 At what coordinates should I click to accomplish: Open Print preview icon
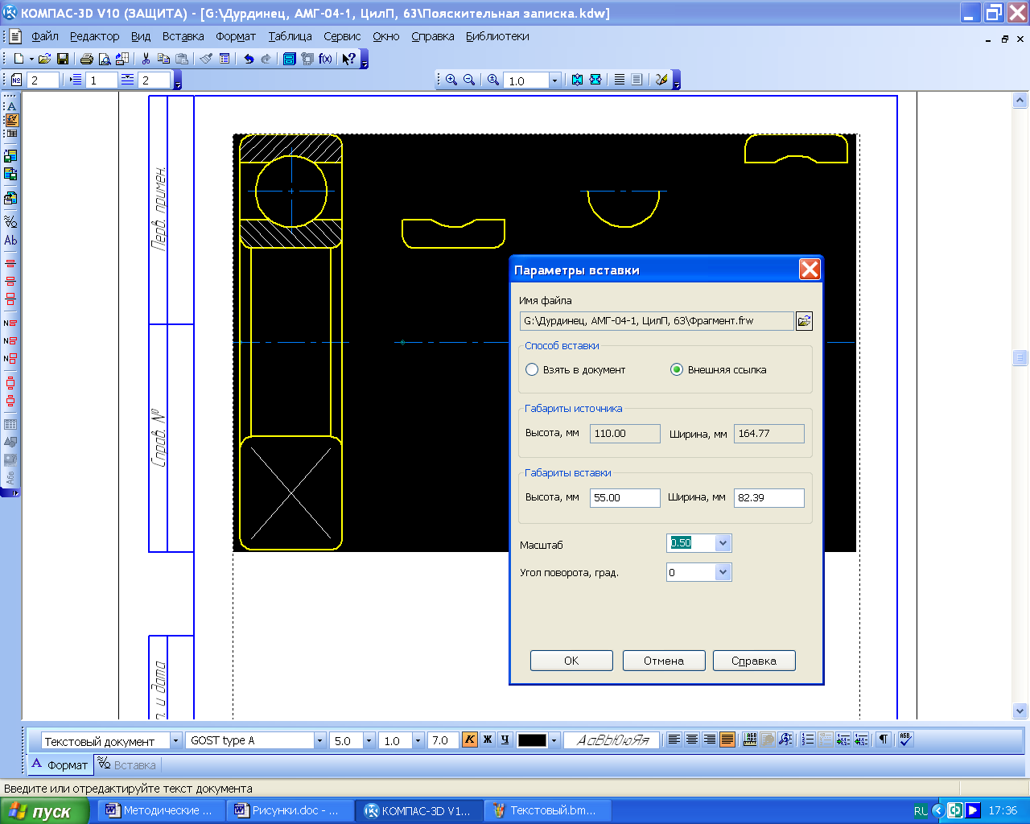104,59
